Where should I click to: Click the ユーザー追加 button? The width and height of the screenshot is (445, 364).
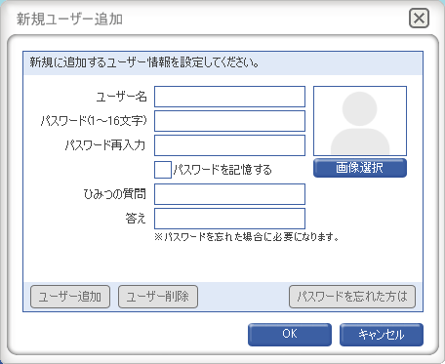pos(70,297)
